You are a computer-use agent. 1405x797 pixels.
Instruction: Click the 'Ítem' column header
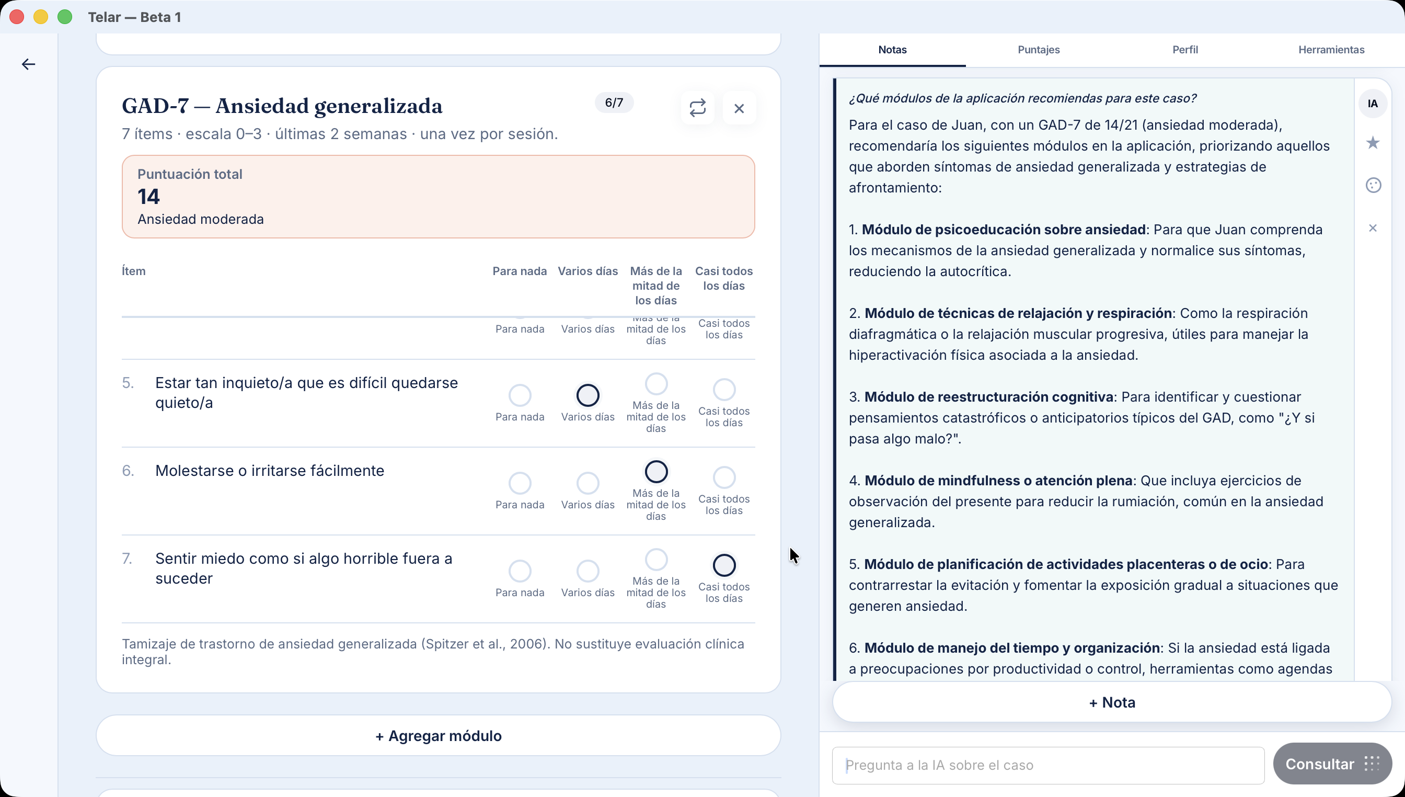[x=133, y=271]
